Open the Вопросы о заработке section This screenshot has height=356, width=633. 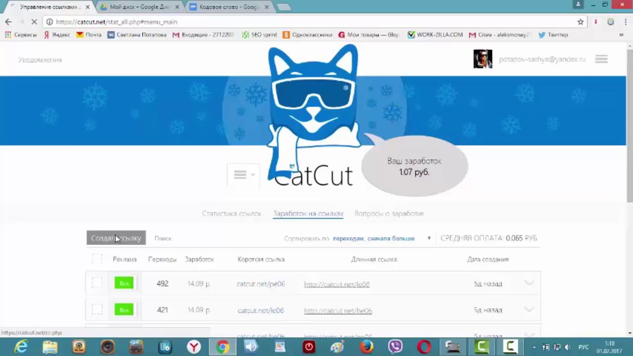tap(389, 214)
